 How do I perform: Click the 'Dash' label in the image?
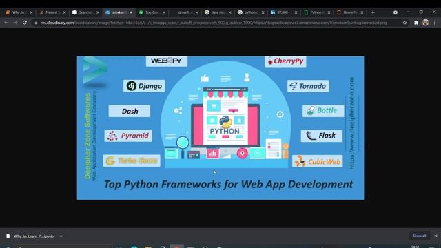click(x=130, y=111)
